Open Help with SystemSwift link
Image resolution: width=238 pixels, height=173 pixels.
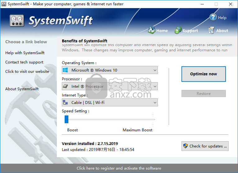click(25, 53)
